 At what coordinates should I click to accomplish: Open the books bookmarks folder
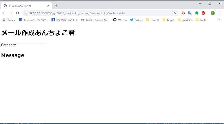[168, 20]
